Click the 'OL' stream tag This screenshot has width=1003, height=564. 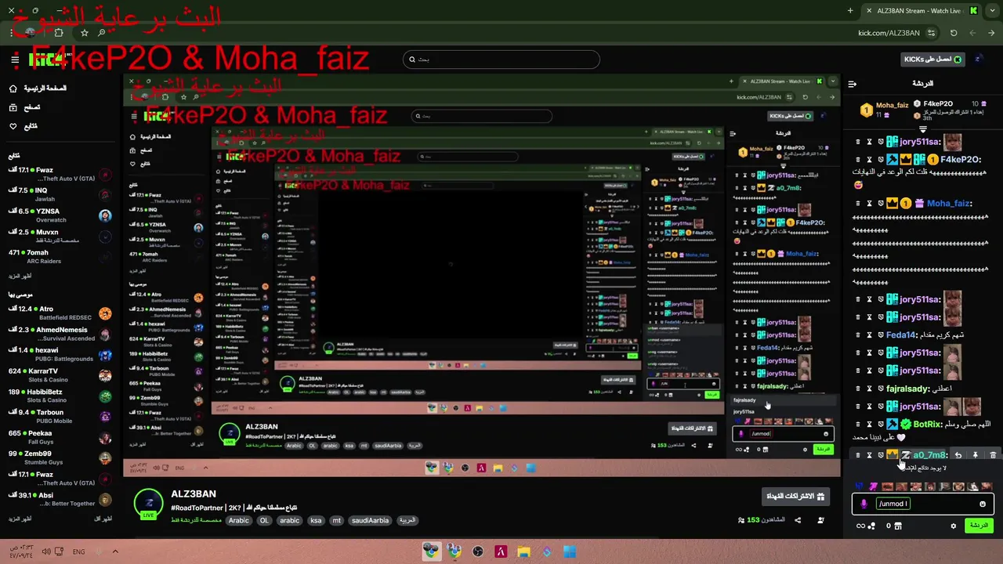[x=266, y=520]
